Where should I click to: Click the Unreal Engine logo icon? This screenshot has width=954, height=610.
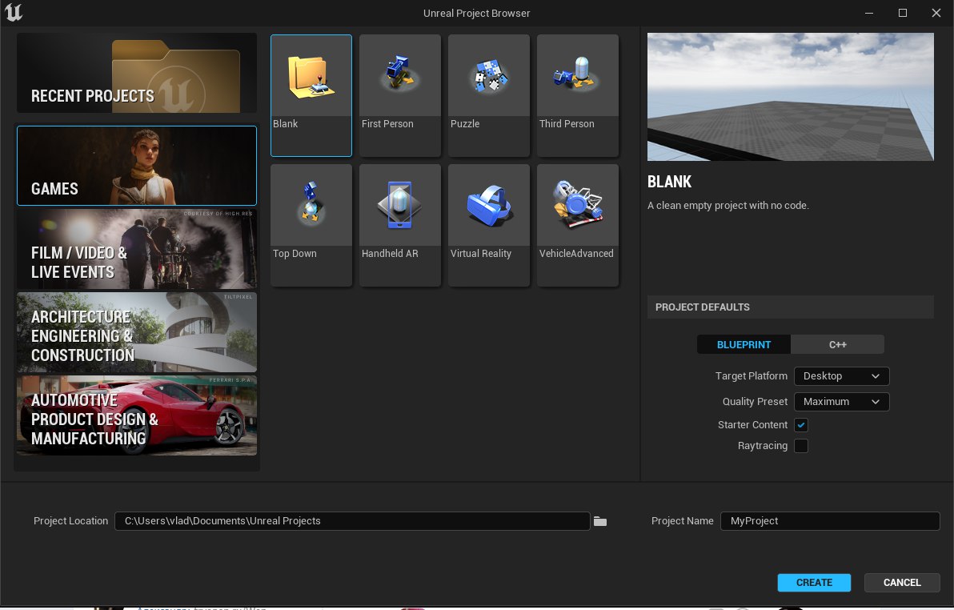pyautogui.click(x=14, y=13)
